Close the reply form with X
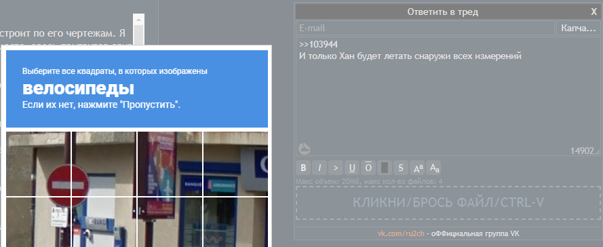603x247 pixels. pyautogui.click(x=594, y=12)
